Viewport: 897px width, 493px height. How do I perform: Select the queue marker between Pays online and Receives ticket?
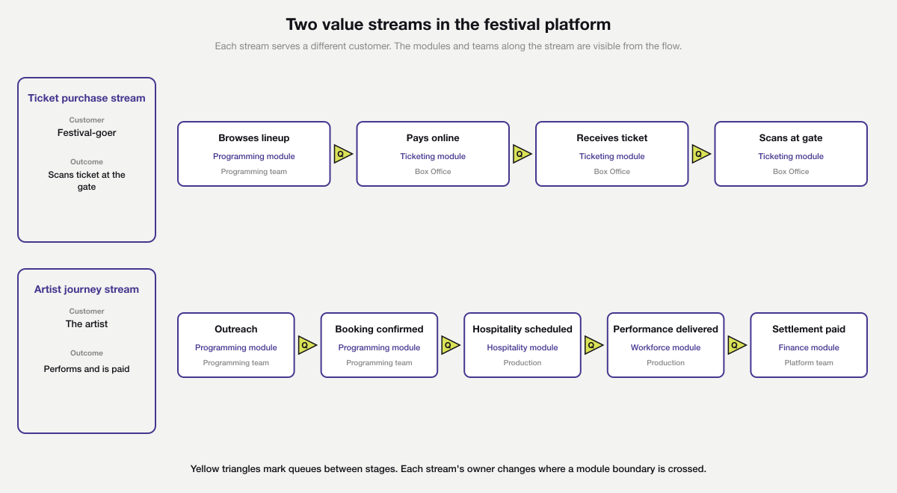(521, 153)
